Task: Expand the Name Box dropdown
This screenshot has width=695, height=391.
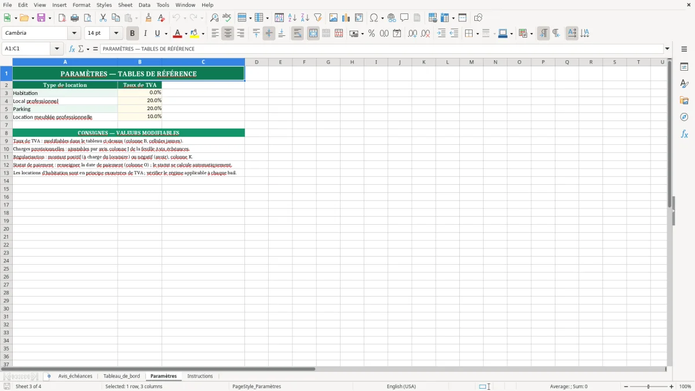Action: tap(57, 49)
